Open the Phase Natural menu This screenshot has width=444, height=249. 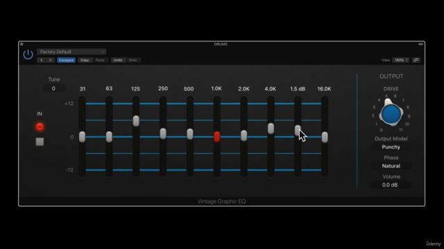[391, 166]
